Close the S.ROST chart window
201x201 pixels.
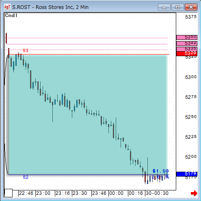pos(191,7)
